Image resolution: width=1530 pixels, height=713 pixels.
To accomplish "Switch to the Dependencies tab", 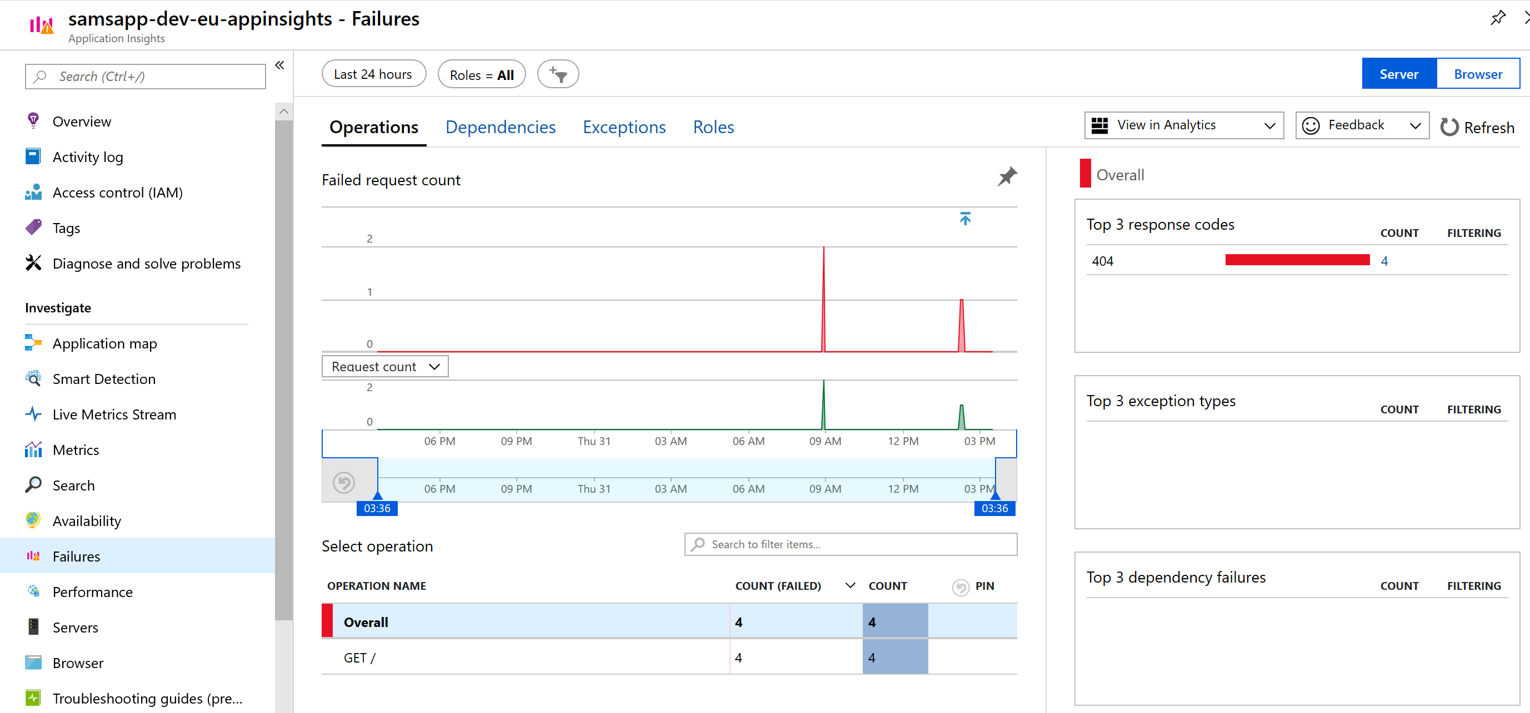I will tap(500, 127).
